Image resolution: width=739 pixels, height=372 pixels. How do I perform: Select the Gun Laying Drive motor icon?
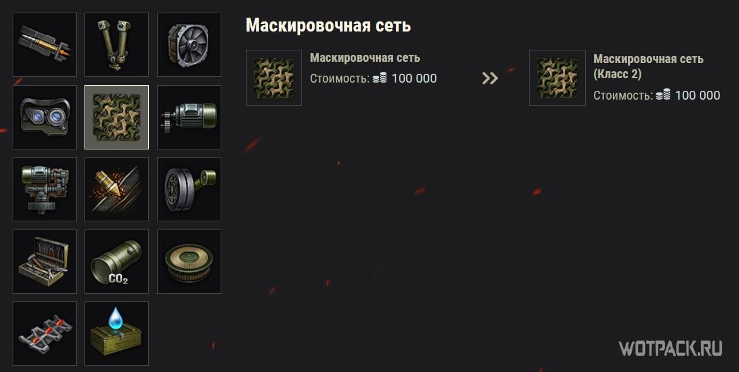(189, 117)
